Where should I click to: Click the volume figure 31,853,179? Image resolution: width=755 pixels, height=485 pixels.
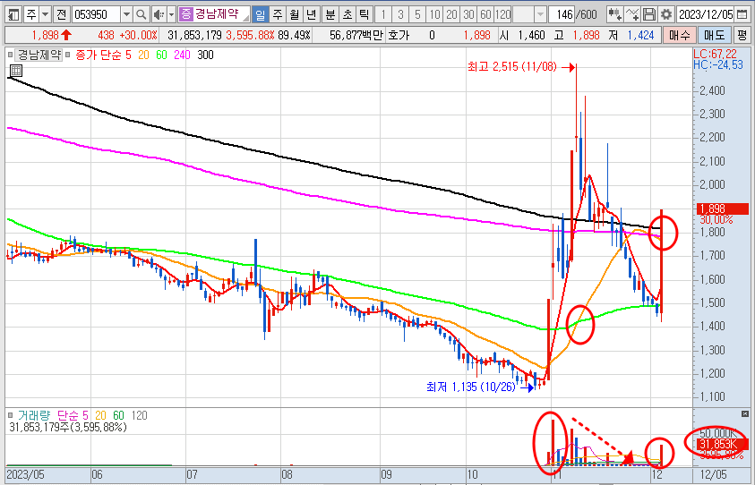pyautogui.click(x=194, y=35)
